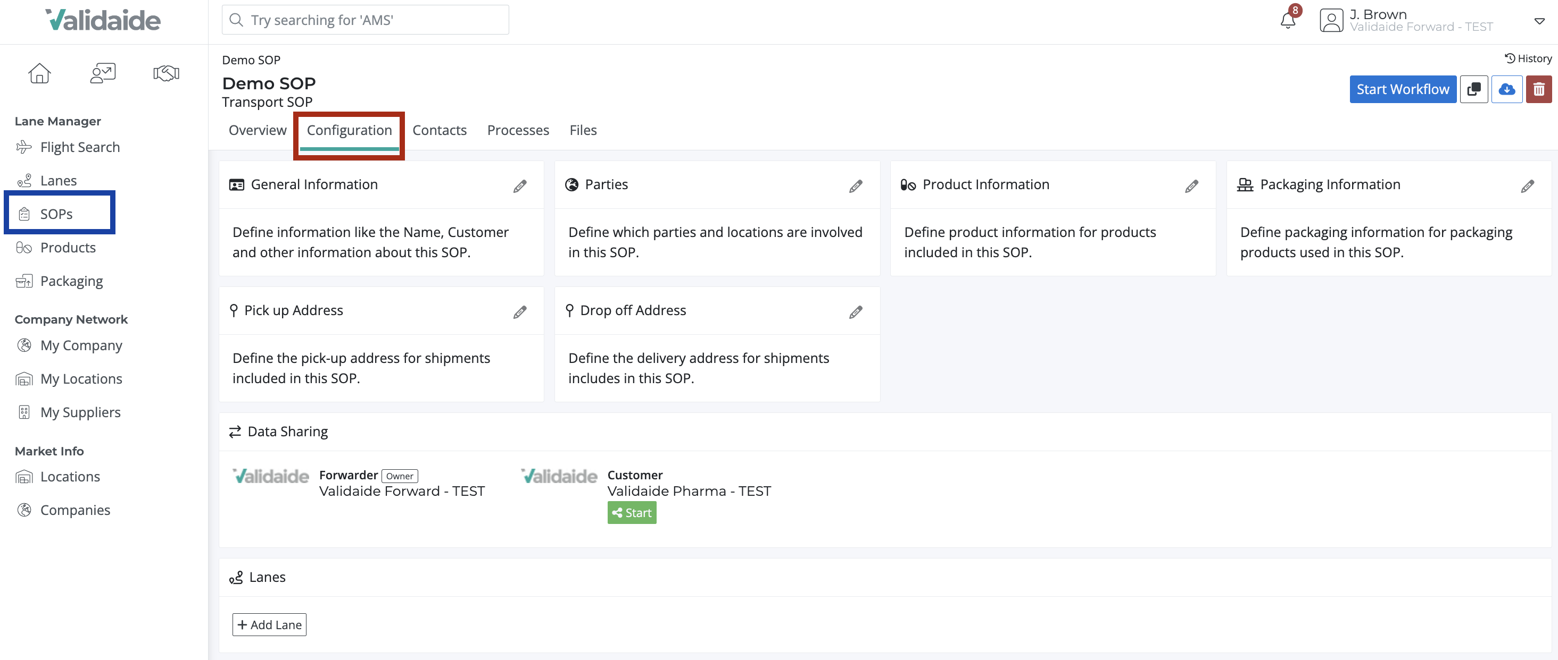Delete the SOP using the trash icon

(x=1539, y=89)
